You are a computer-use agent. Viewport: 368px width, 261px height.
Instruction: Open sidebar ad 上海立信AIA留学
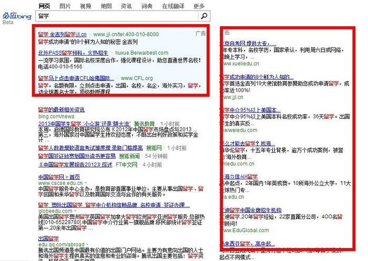pyautogui.click(x=240, y=176)
